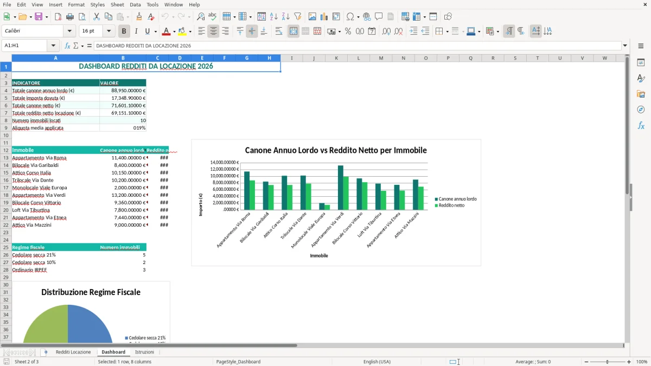Open the Font Name dropdown arrow
Image resolution: width=651 pixels, height=366 pixels.
pyautogui.click(x=69, y=31)
